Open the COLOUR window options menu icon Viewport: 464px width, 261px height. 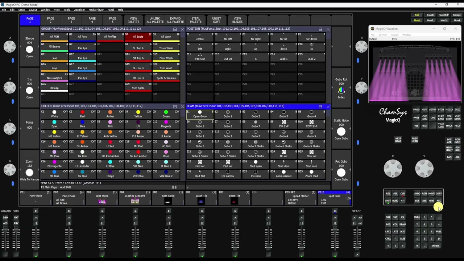(175, 107)
